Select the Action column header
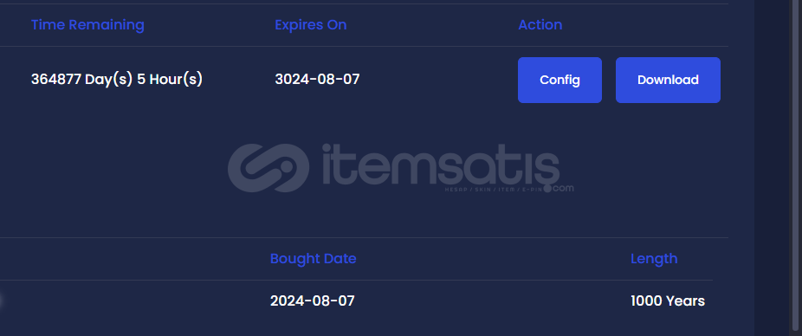Viewport: 802px width, 336px height. click(540, 24)
